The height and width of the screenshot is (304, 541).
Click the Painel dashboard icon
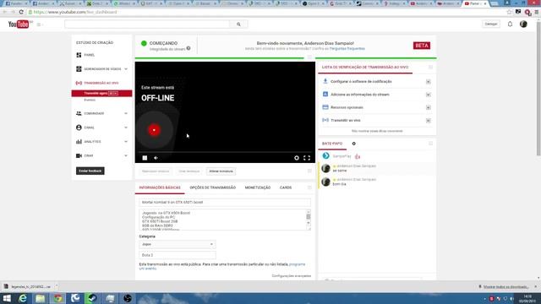coord(79,55)
